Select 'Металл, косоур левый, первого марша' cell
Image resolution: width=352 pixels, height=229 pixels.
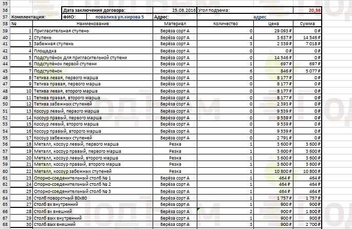[x=92, y=144]
